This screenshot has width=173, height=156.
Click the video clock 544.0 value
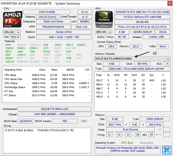click(162, 47)
